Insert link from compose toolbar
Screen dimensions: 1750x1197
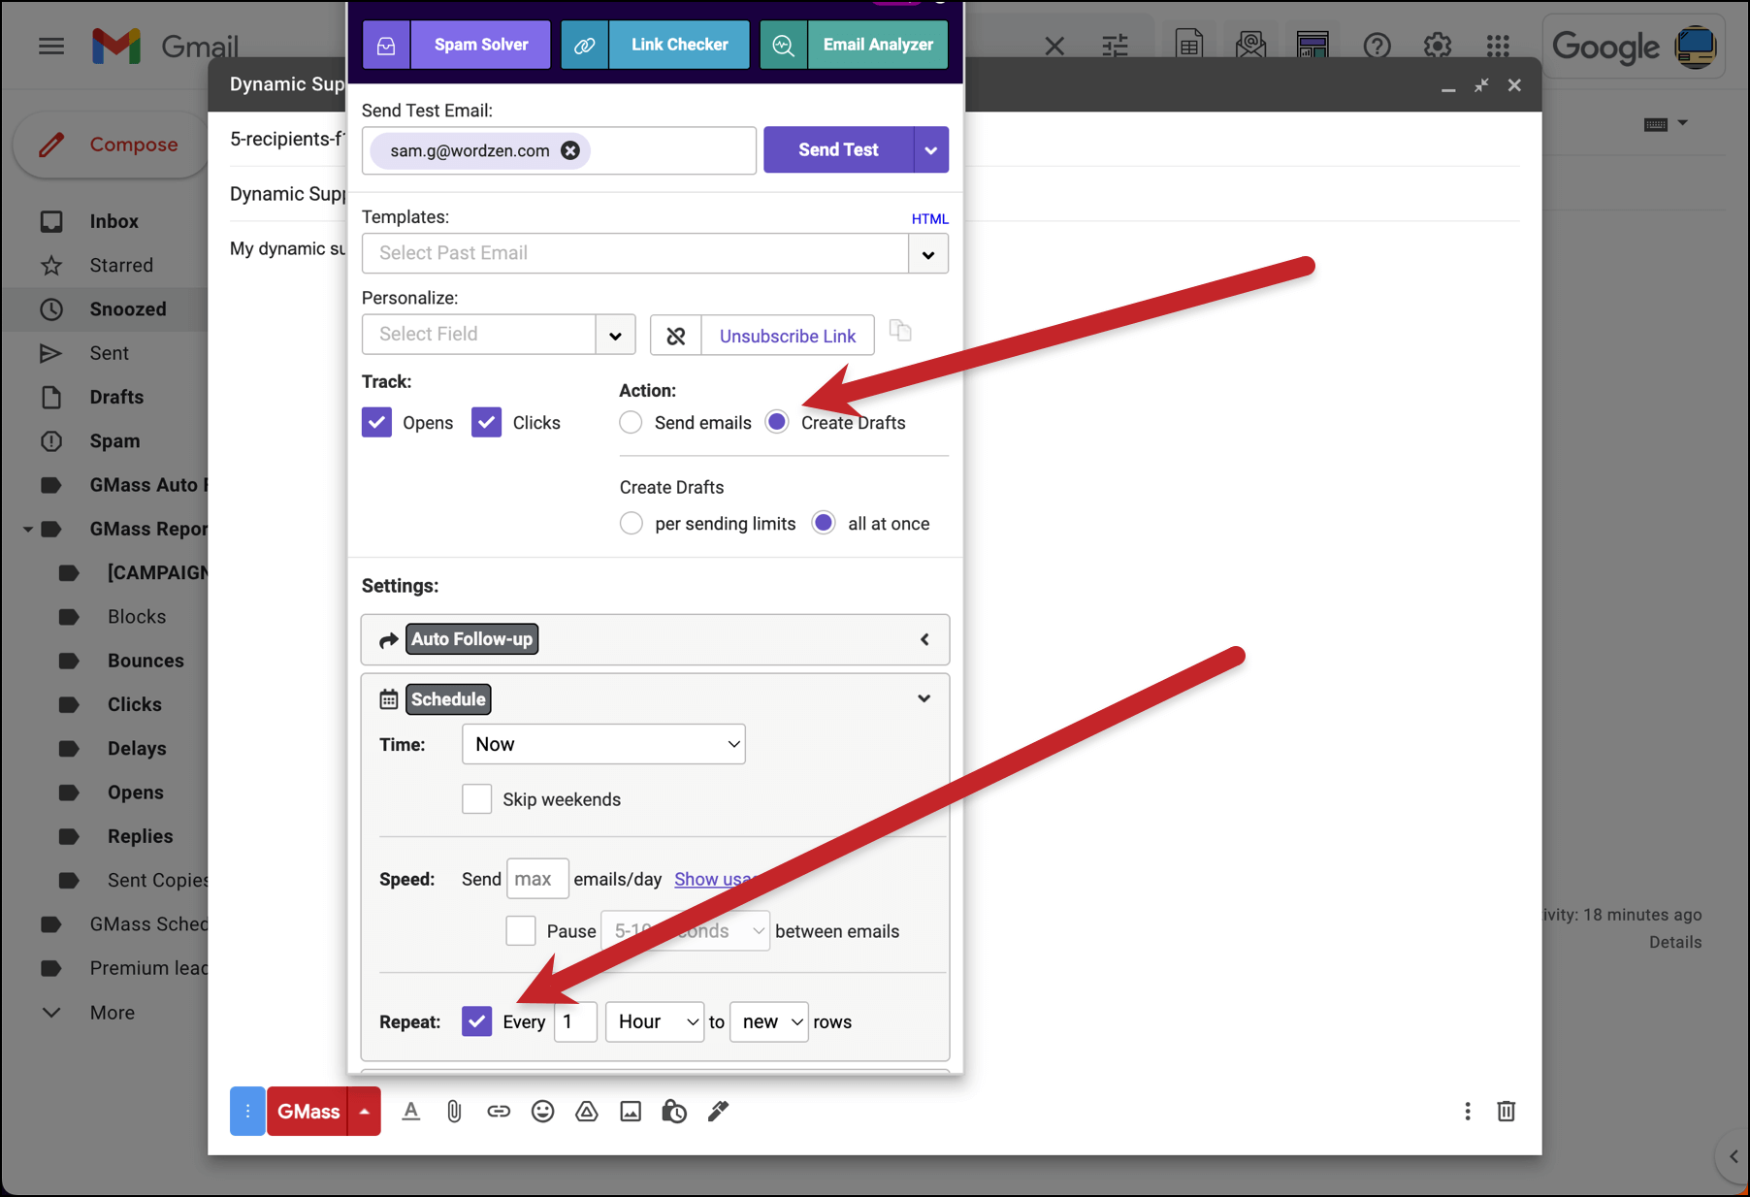click(499, 1112)
